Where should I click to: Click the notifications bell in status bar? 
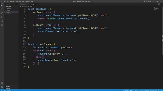click(x=161, y=90)
